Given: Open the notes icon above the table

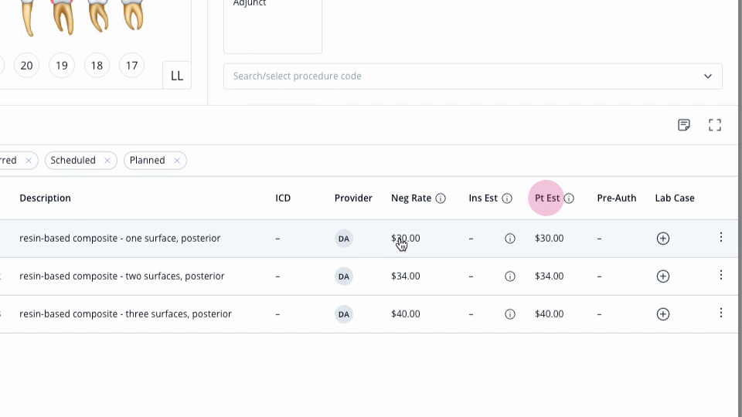Looking at the screenshot, I should tap(684, 125).
